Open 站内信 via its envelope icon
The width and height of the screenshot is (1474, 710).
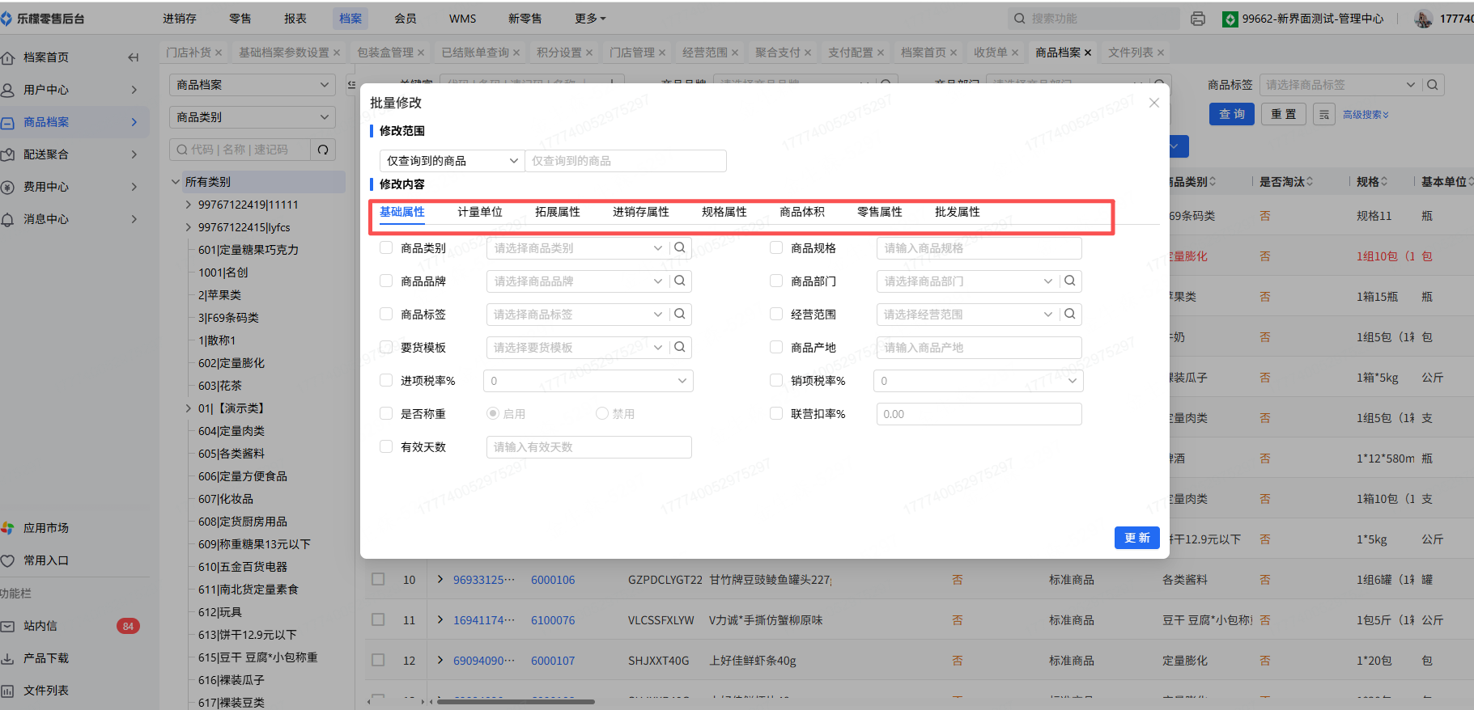(x=8, y=626)
